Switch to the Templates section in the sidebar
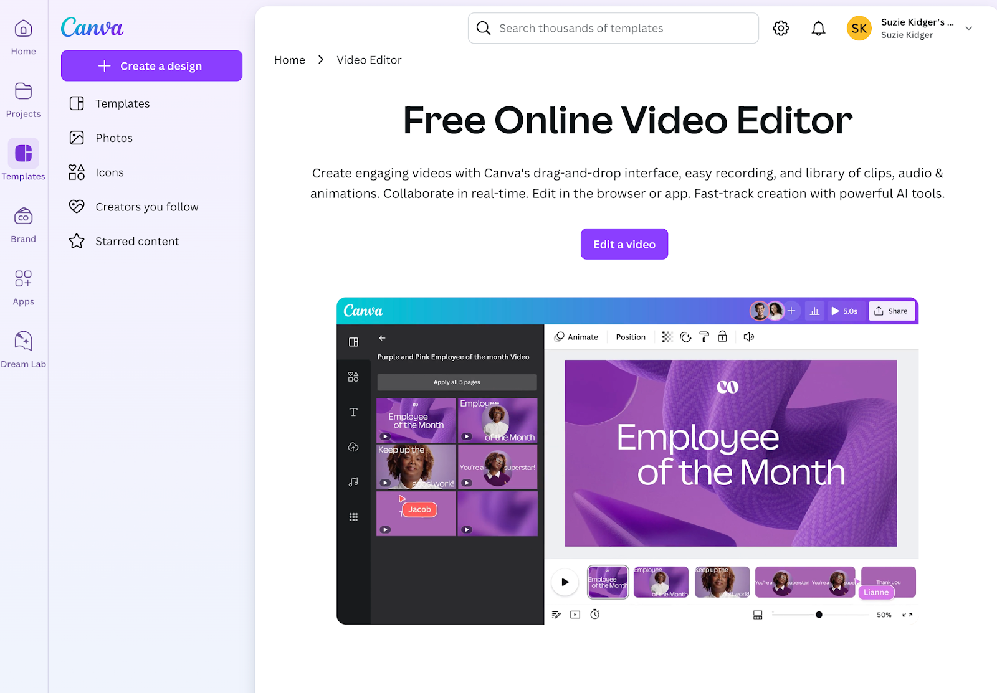 23,160
